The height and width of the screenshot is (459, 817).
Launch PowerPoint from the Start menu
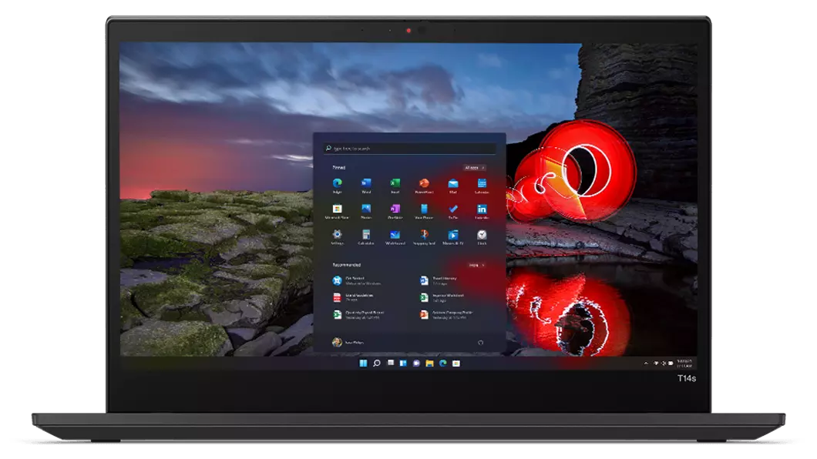(423, 184)
